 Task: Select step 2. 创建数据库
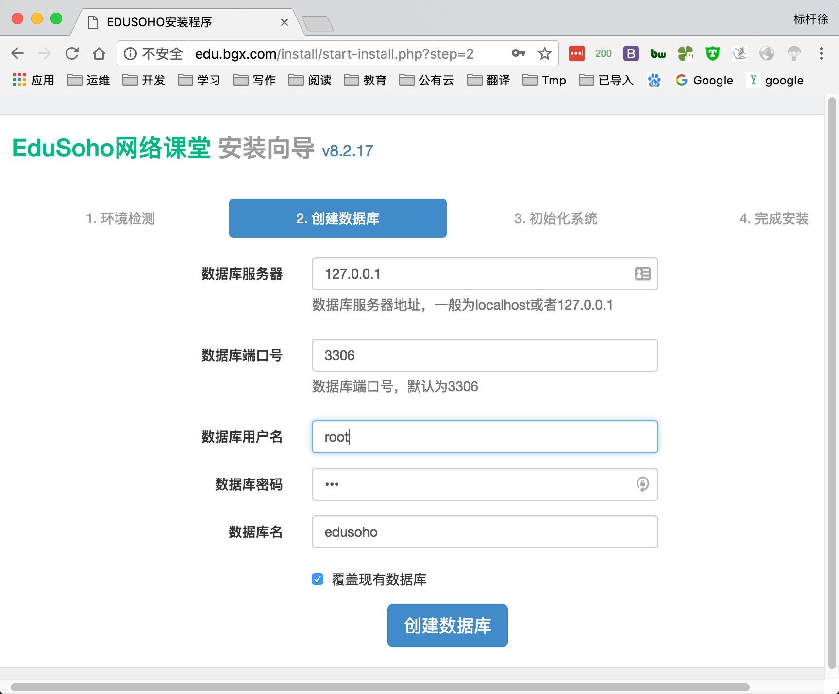tap(338, 218)
